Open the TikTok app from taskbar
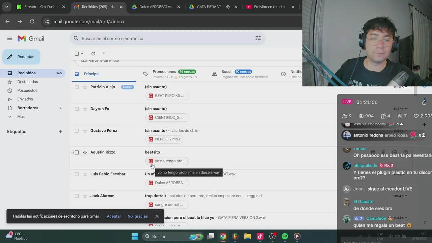The image size is (432, 243). [260, 236]
